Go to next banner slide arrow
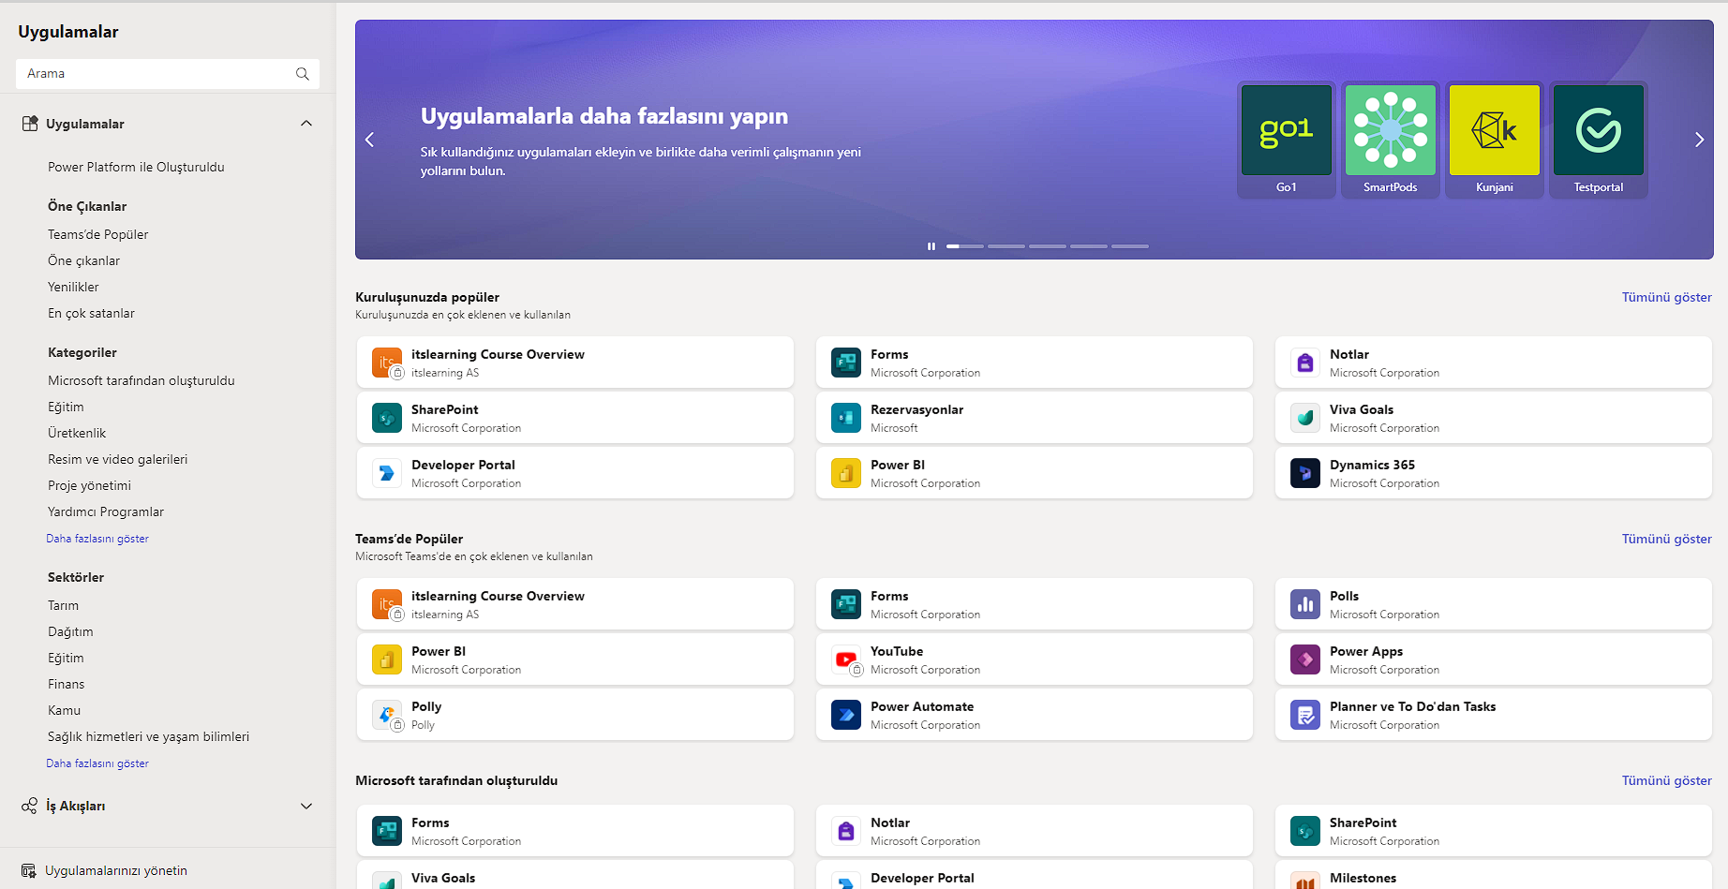 (x=1699, y=140)
